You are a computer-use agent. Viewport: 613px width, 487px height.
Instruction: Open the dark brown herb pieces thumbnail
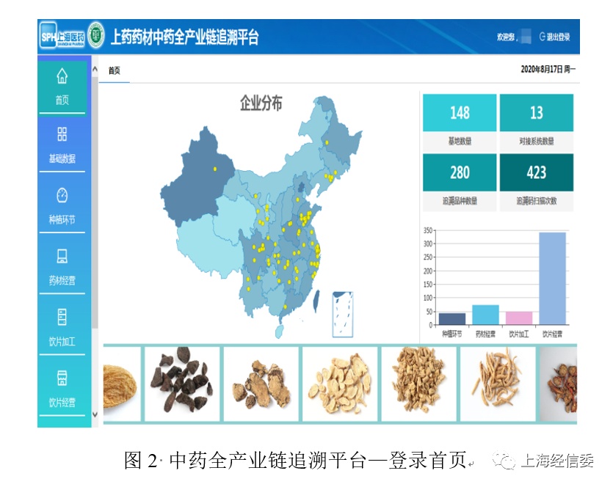click(182, 384)
